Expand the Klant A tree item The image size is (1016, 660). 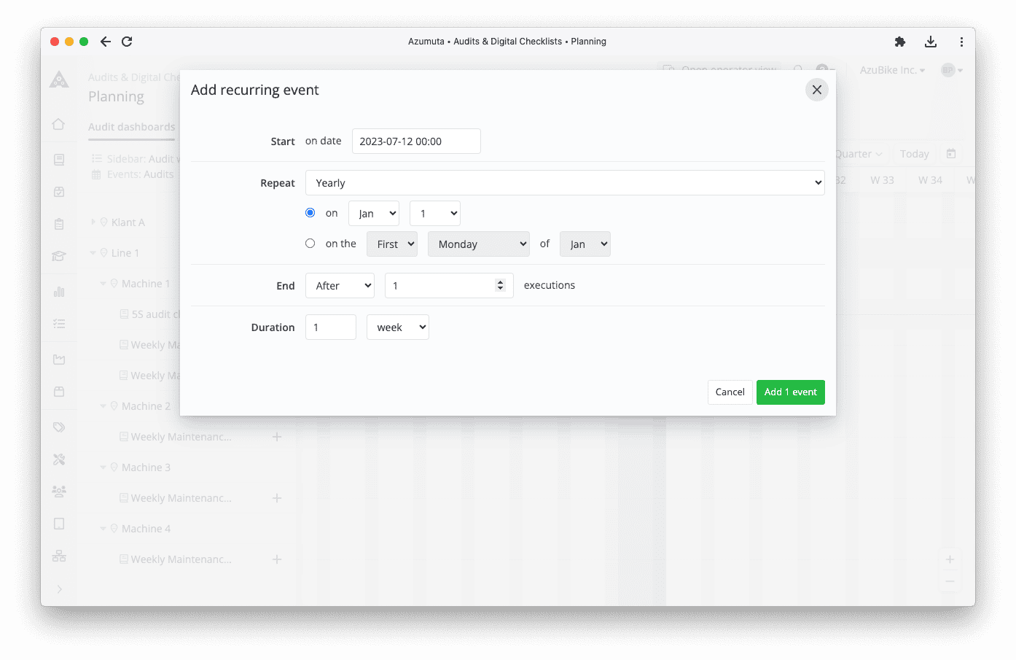pyautogui.click(x=94, y=222)
